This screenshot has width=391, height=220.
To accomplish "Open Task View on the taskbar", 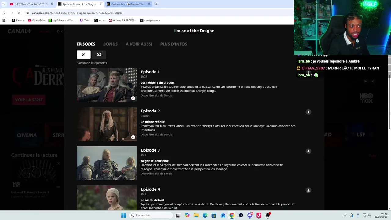I will (x=177, y=215).
